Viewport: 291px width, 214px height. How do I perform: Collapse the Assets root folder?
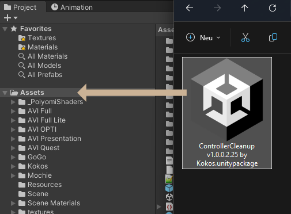pyautogui.click(x=5, y=93)
